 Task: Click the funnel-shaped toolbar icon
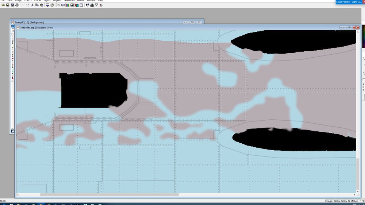click(x=97, y=5)
